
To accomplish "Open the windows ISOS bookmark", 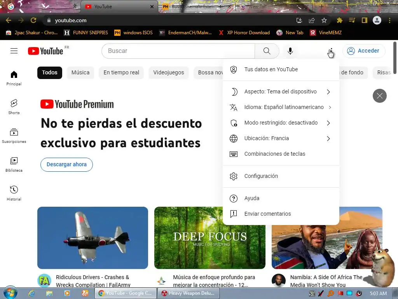I will click(134, 33).
